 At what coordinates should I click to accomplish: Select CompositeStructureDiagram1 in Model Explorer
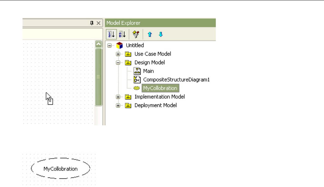click(176, 80)
